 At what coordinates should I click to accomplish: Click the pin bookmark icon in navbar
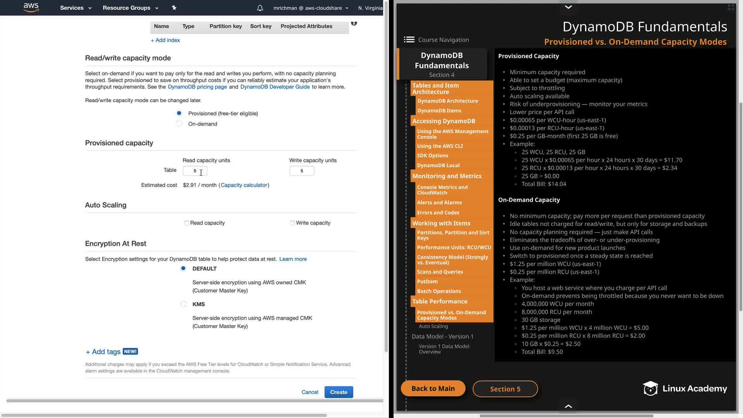[x=174, y=8]
